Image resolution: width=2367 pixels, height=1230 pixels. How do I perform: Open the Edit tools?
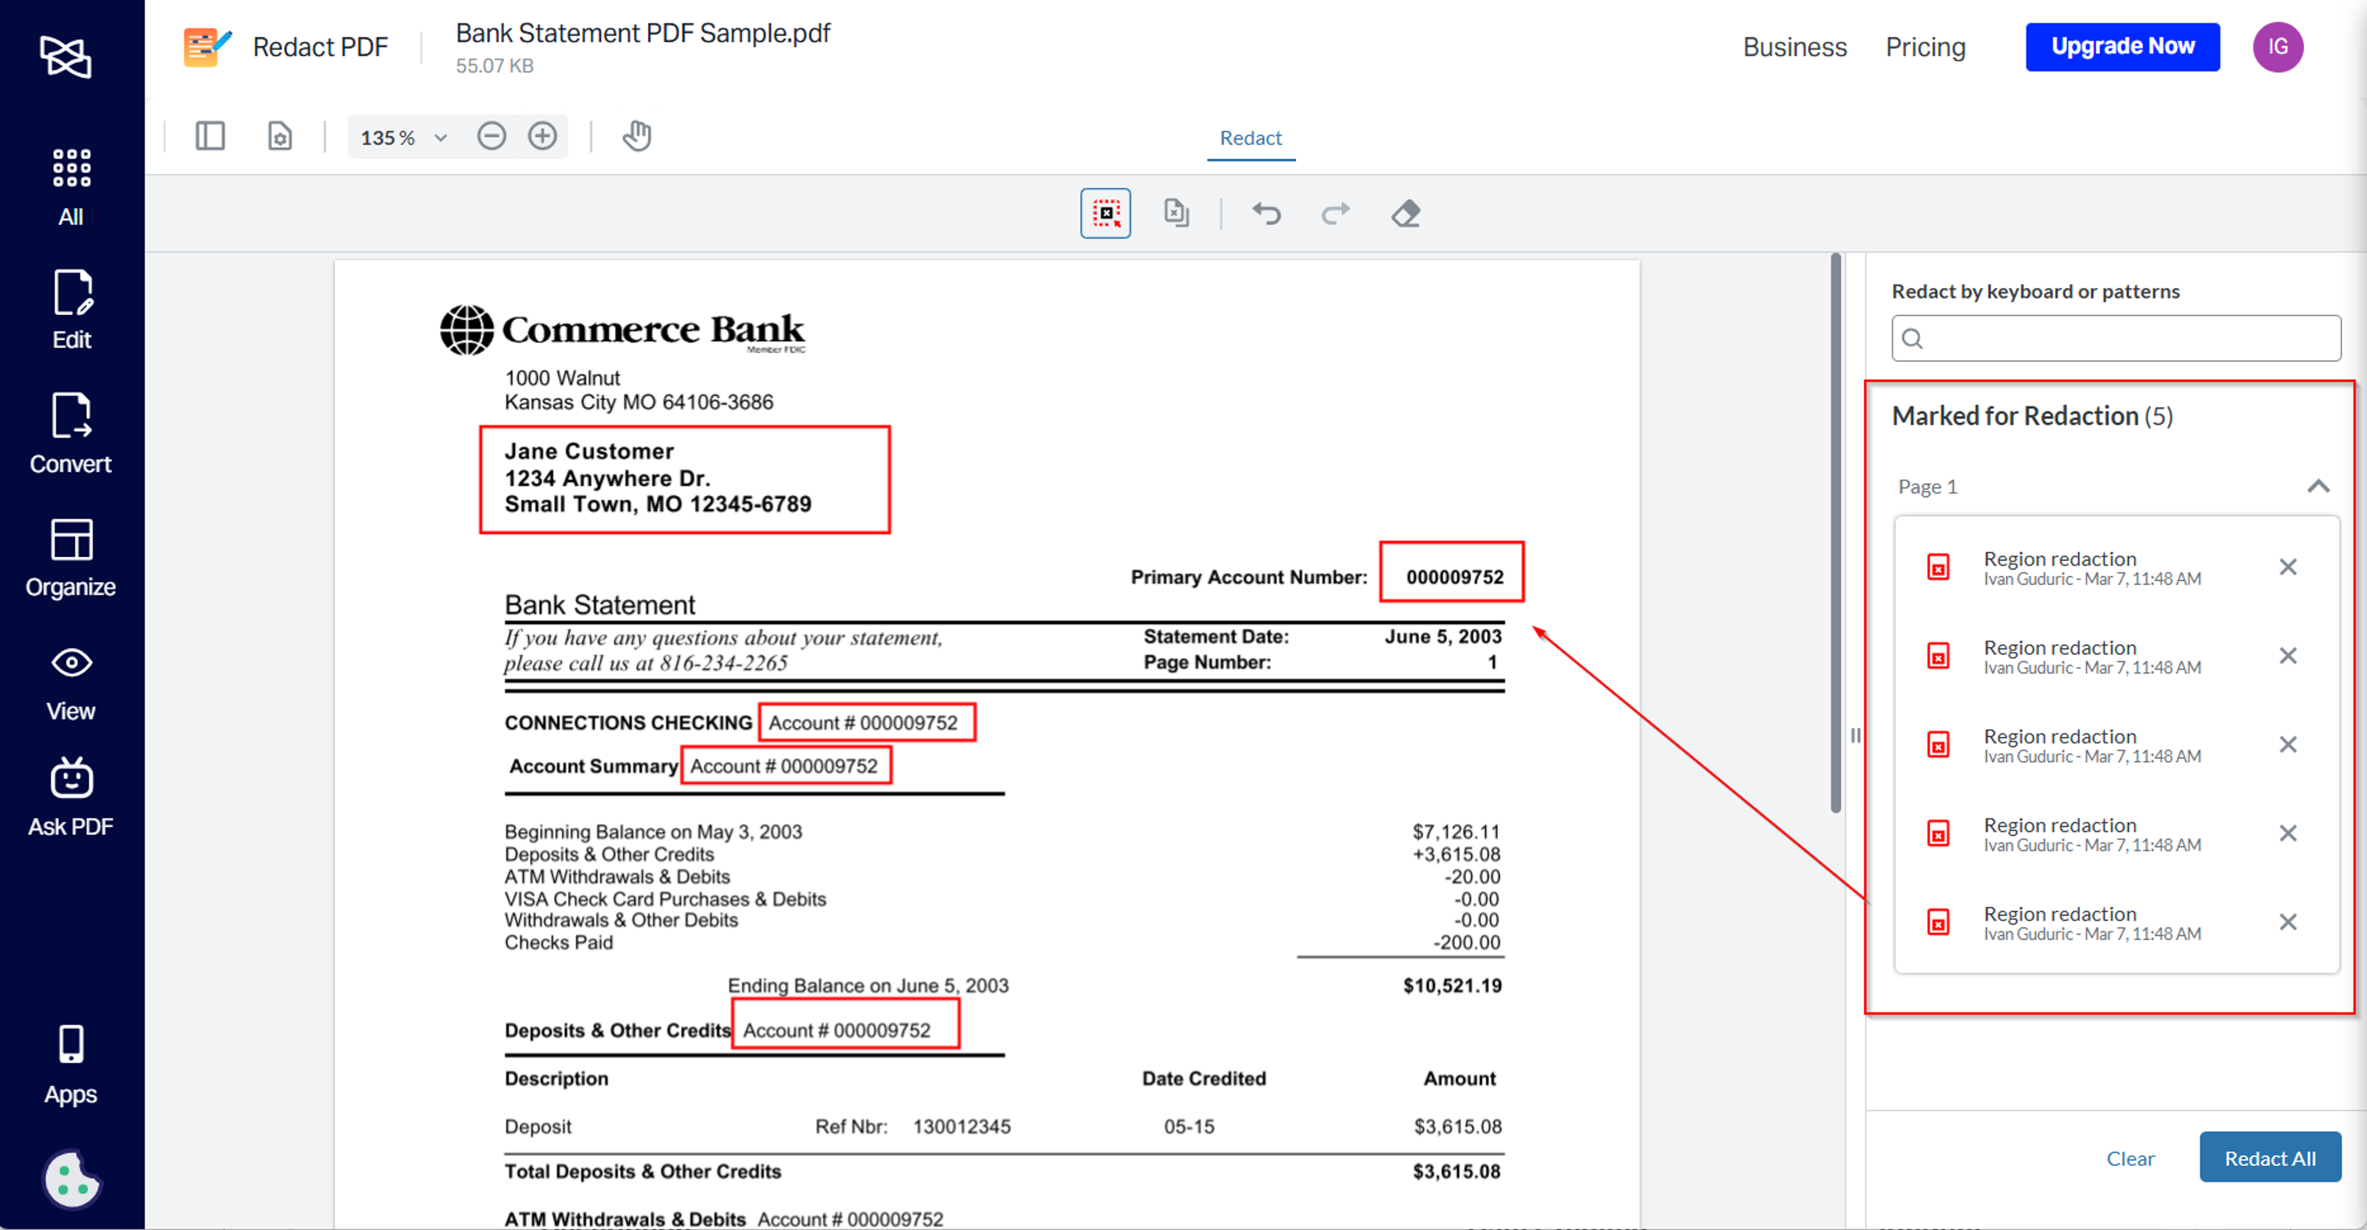tap(71, 311)
